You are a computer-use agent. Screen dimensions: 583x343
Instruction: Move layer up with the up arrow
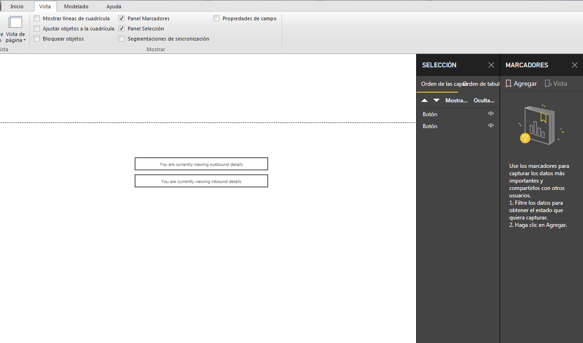pyautogui.click(x=424, y=101)
